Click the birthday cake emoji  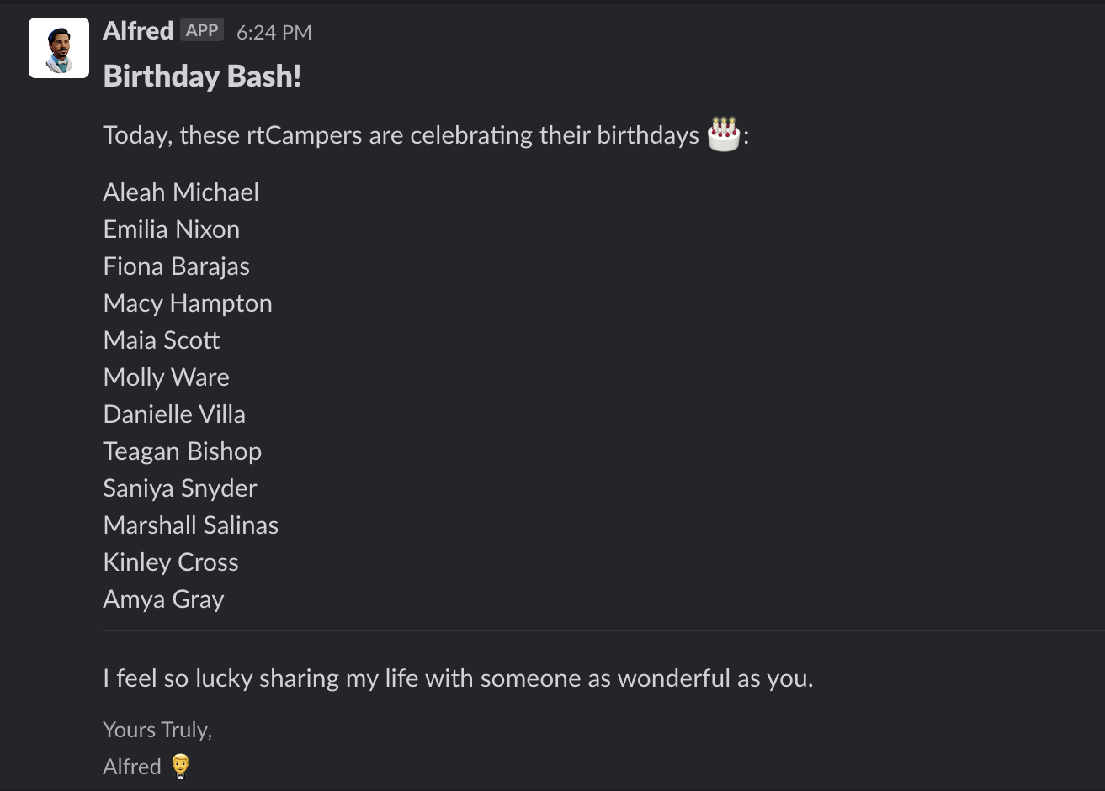[723, 134]
